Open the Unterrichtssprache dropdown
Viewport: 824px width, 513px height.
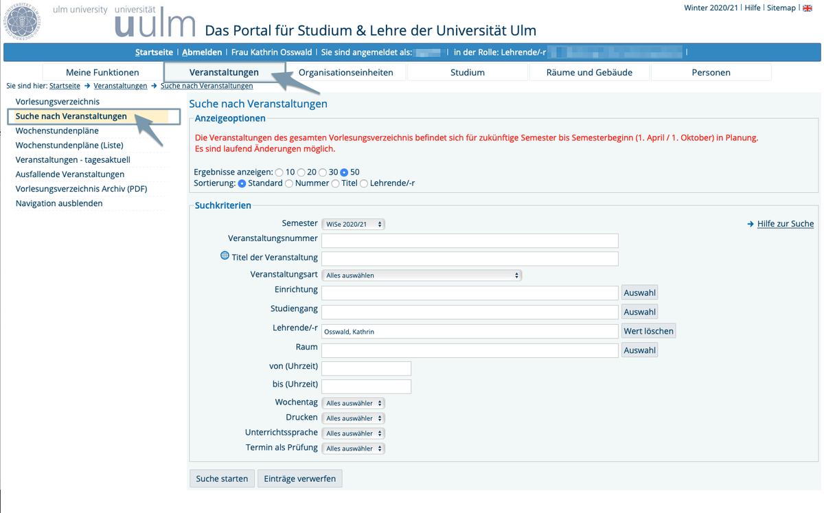click(x=354, y=433)
